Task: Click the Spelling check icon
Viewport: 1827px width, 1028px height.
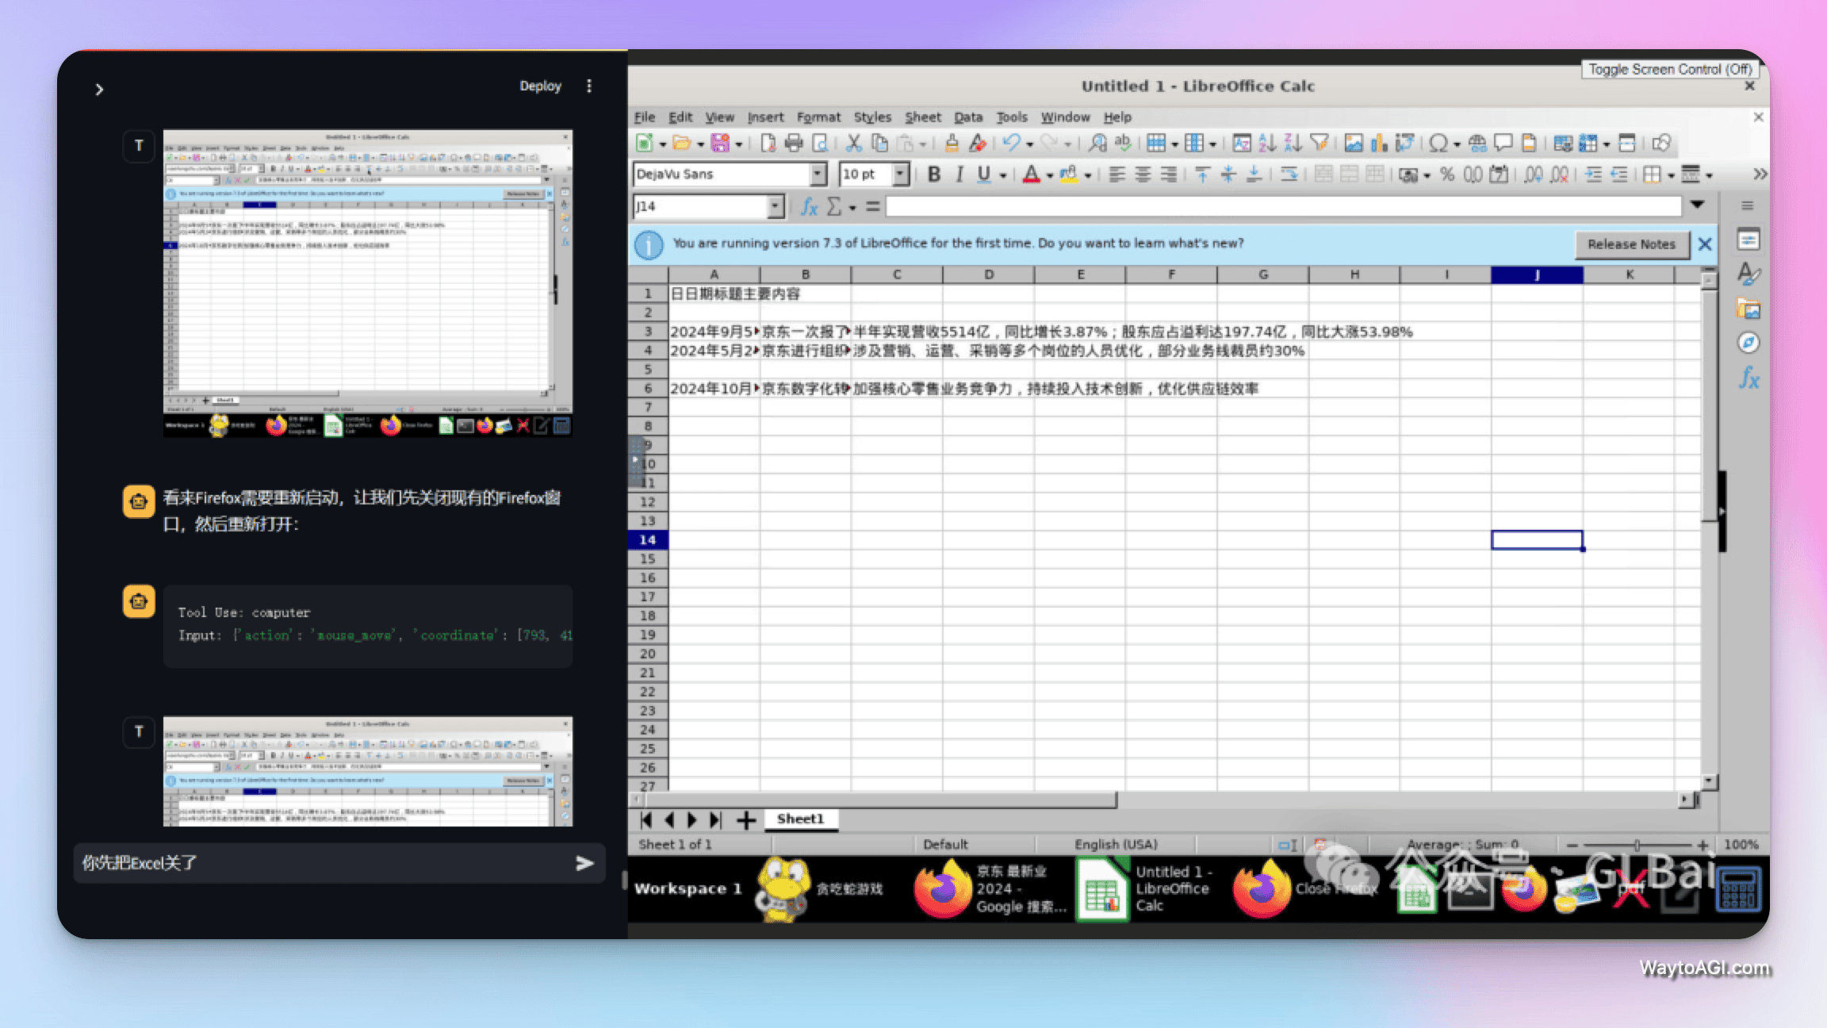Action: pos(1123,143)
